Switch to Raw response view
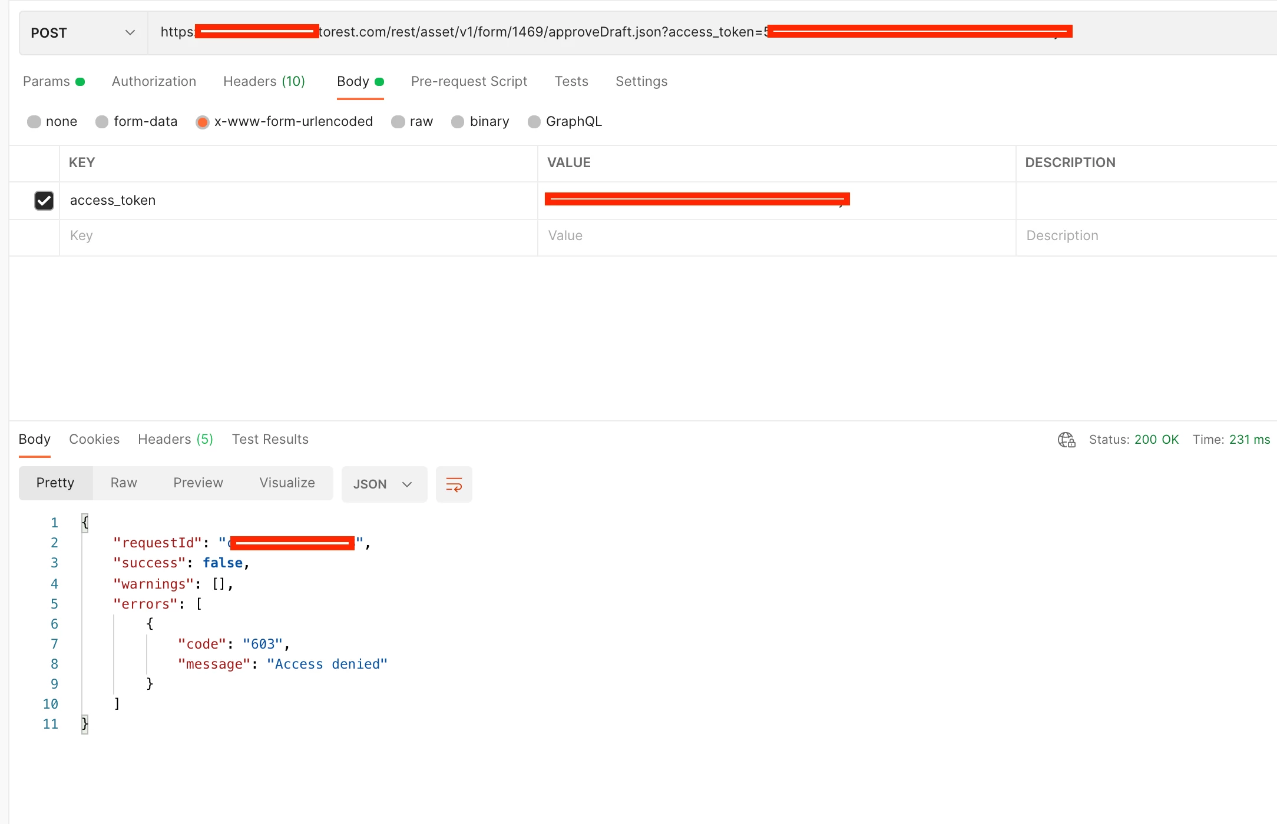 [124, 483]
